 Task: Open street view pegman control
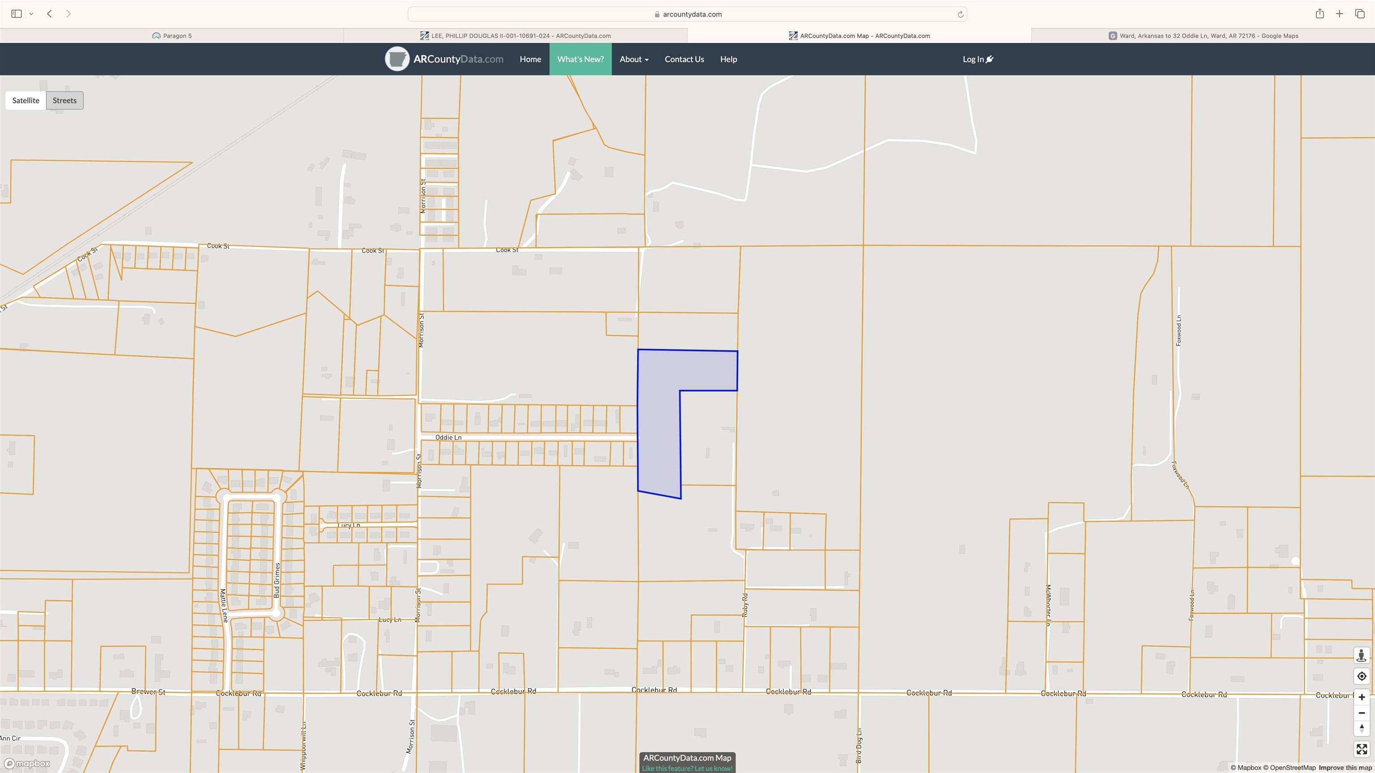click(x=1361, y=656)
